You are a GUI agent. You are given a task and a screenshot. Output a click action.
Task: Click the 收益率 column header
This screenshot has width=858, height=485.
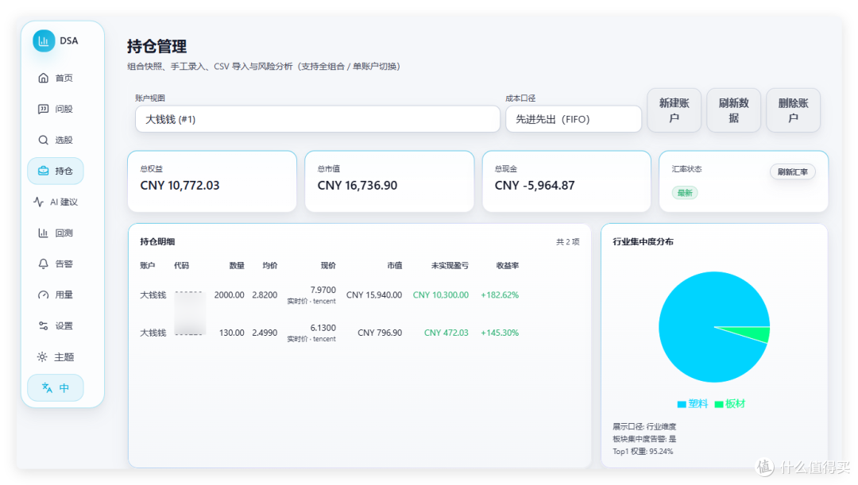tap(508, 265)
